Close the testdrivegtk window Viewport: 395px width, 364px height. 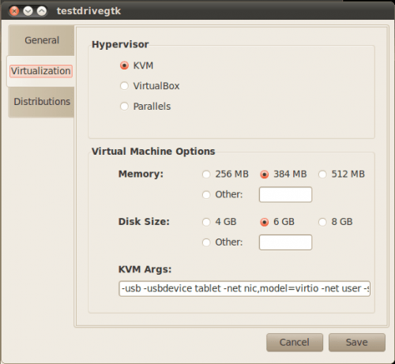[x=14, y=11]
